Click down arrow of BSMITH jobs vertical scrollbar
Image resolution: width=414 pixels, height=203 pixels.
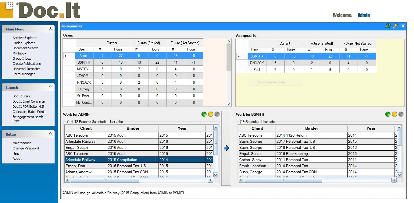[399, 175]
